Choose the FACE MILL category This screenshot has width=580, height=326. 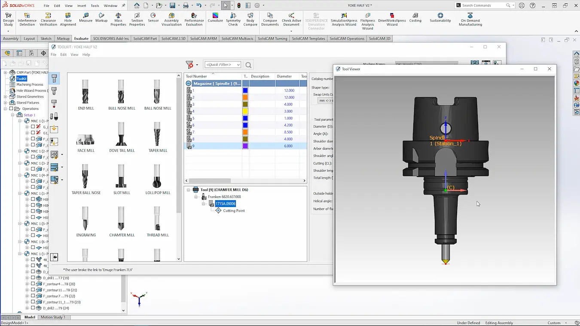85,137
